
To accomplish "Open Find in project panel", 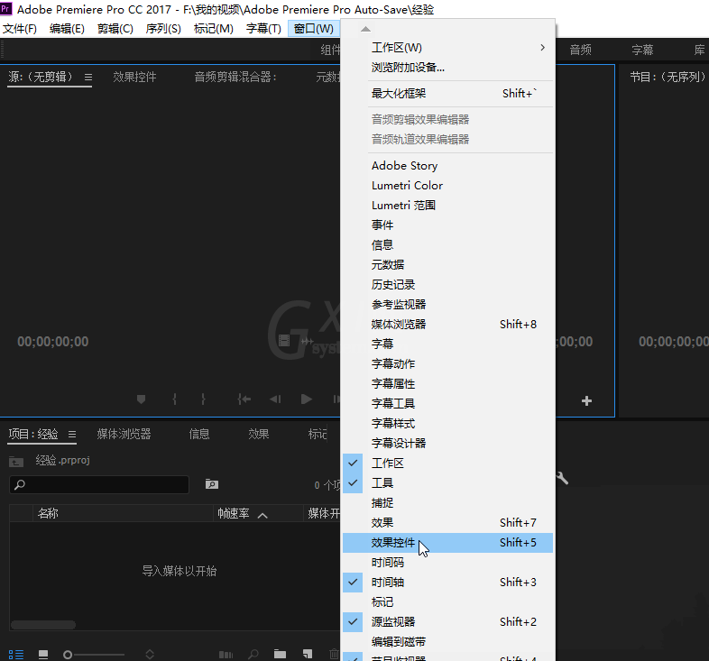I will (x=253, y=654).
